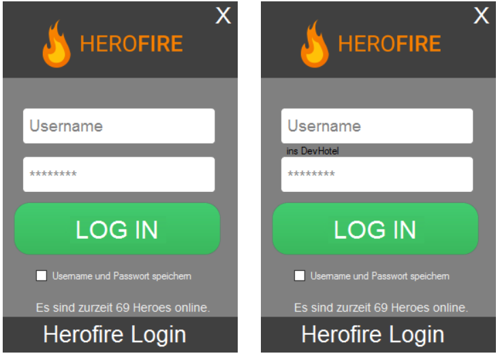Screen dimensions: 500x358
Task: Click 'Herofire Login' footer in left window
Action: point(115,335)
